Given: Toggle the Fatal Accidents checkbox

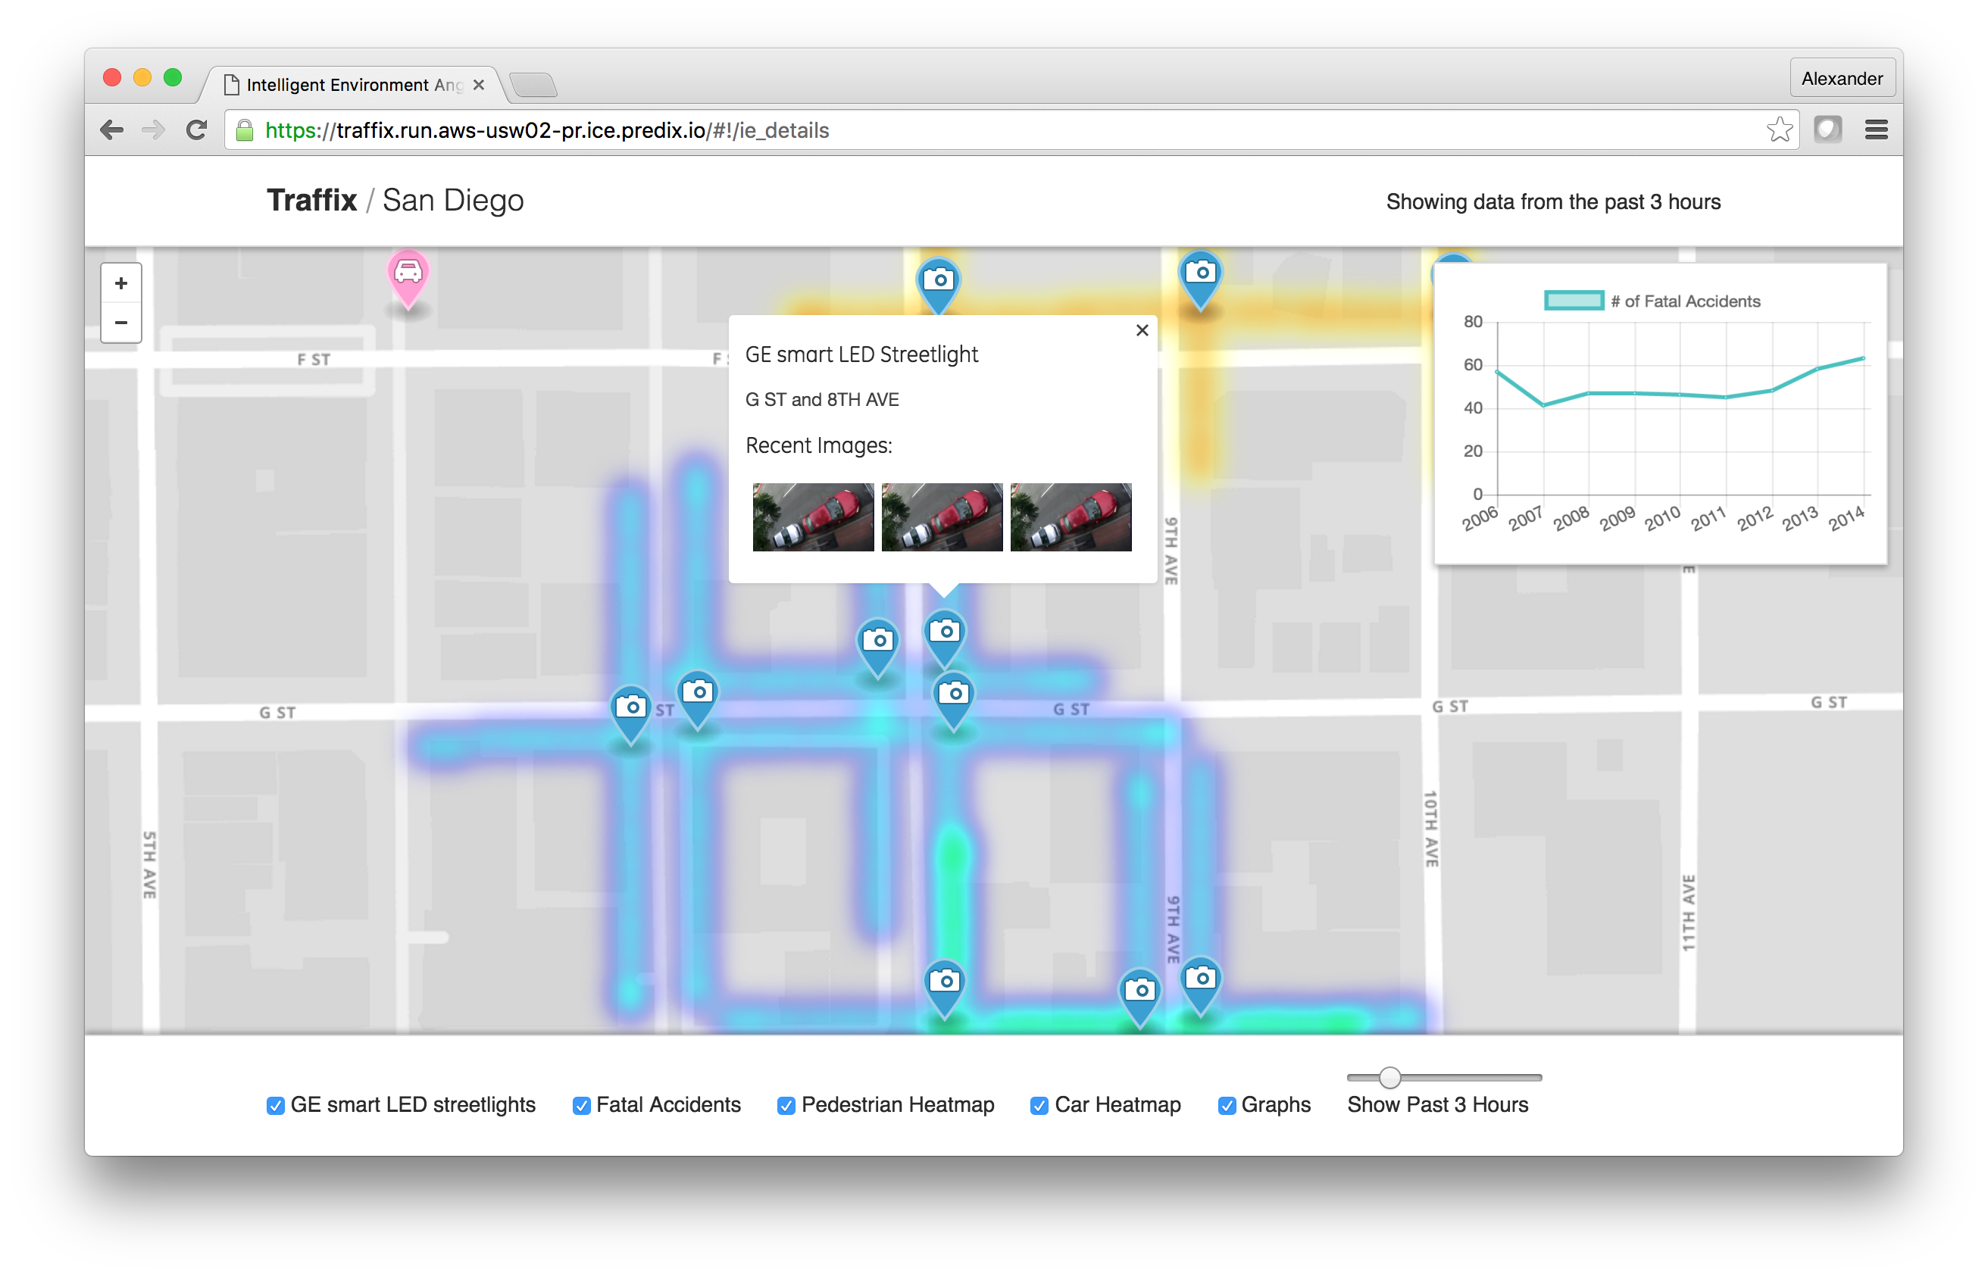Looking at the screenshot, I should (581, 1105).
